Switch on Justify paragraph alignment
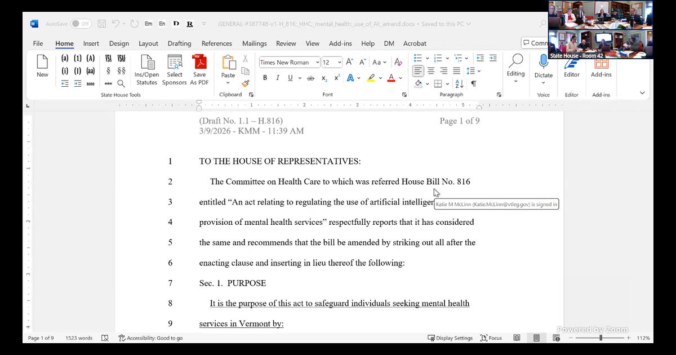Viewport: 676px width, 355px height. [457, 71]
